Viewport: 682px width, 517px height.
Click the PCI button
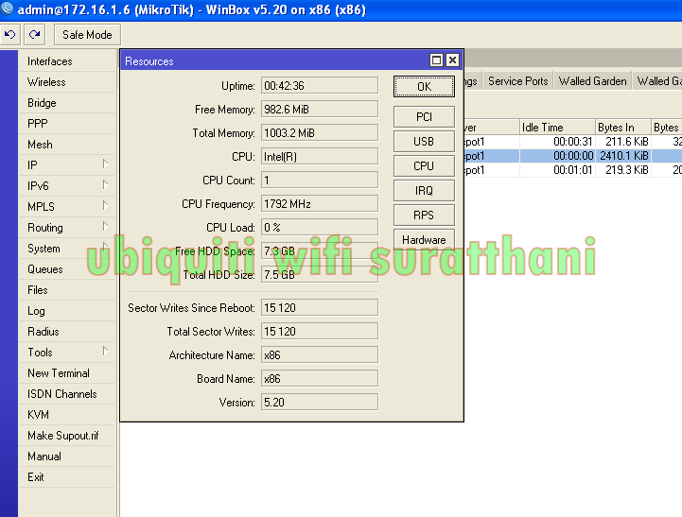[x=424, y=117]
